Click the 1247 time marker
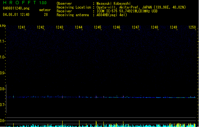This screenshot has width=199, height=127. [135, 27]
